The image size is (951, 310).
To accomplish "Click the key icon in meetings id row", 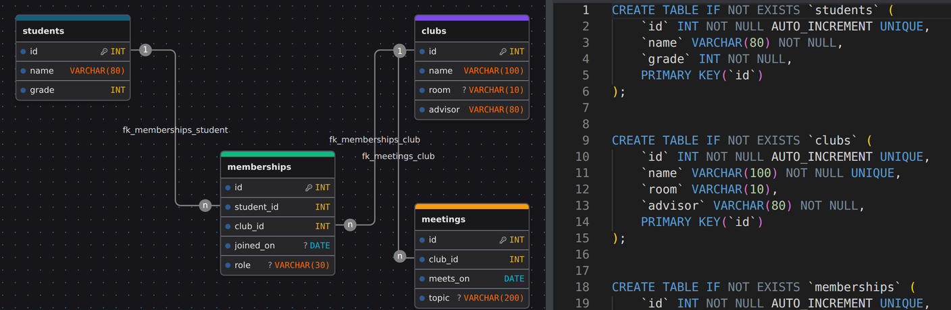I will [x=503, y=240].
